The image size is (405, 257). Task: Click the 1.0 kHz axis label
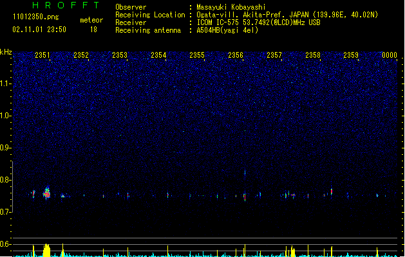(x=6, y=116)
